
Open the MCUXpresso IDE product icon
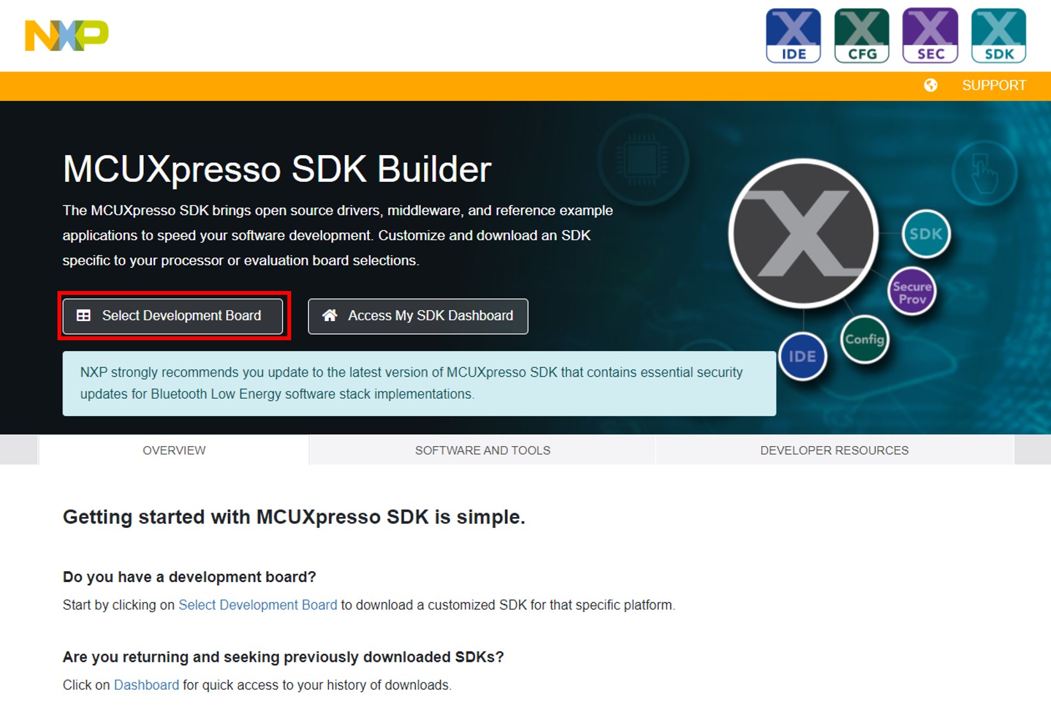pos(793,35)
